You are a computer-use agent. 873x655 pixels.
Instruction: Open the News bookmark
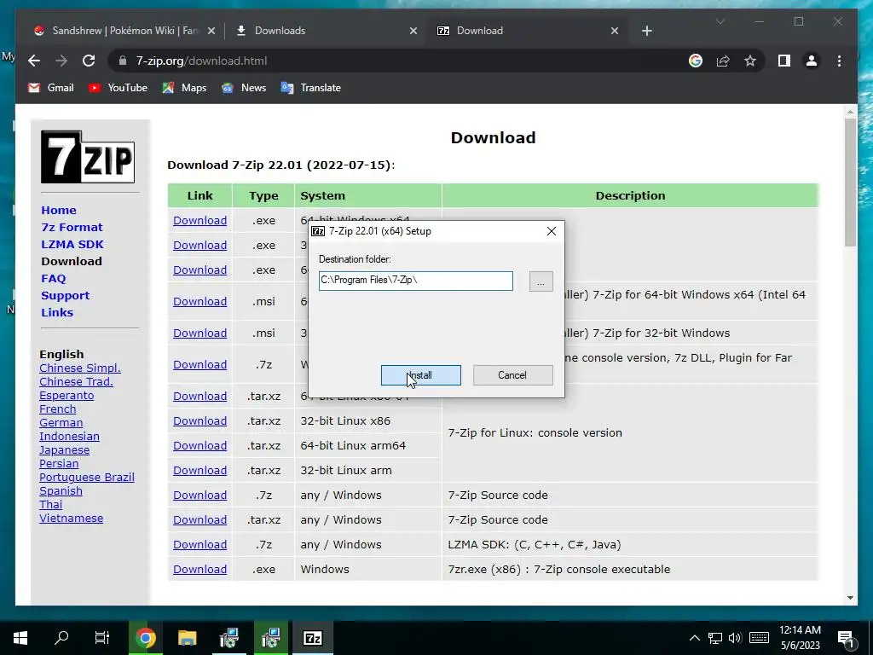[x=244, y=88]
